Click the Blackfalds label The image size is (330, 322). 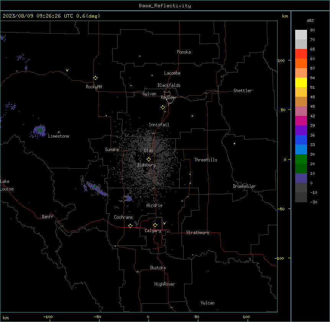[x=169, y=85]
